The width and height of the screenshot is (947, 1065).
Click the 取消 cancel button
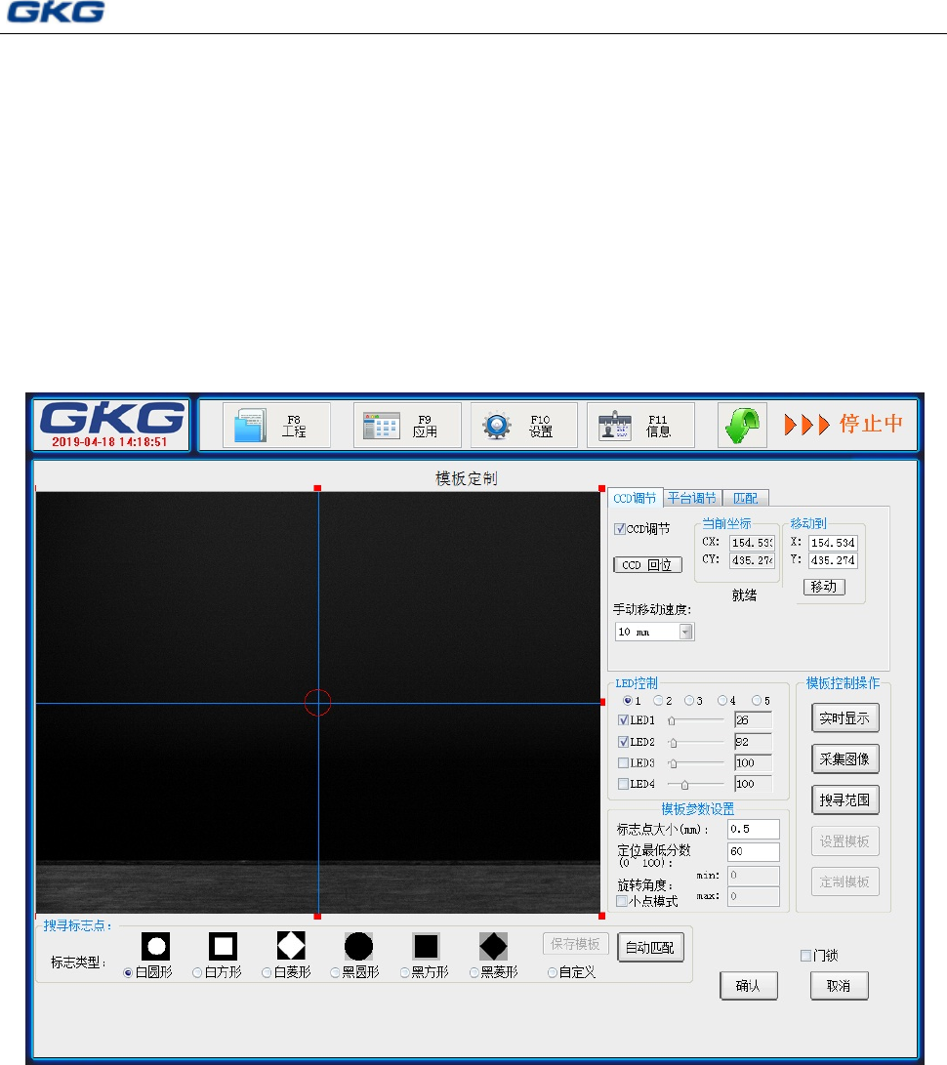839,986
